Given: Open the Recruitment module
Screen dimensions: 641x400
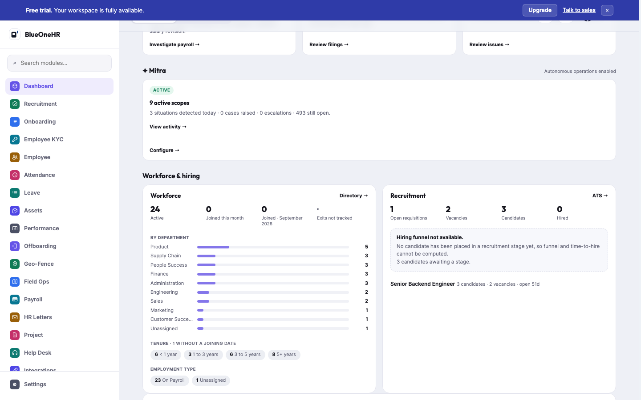Looking at the screenshot, I should [59, 104].
